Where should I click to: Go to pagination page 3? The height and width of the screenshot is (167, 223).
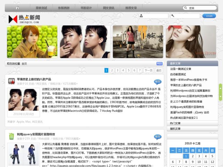pyautogui.click(x=117, y=70)
